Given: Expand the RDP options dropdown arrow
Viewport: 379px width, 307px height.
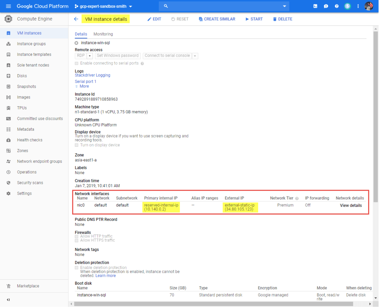Looking at the screenshot, I should click(x=89, y=56).
